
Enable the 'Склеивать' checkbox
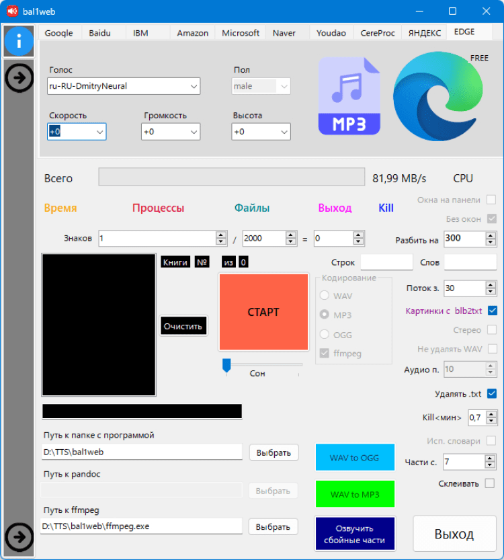click(x=489, y=483)
